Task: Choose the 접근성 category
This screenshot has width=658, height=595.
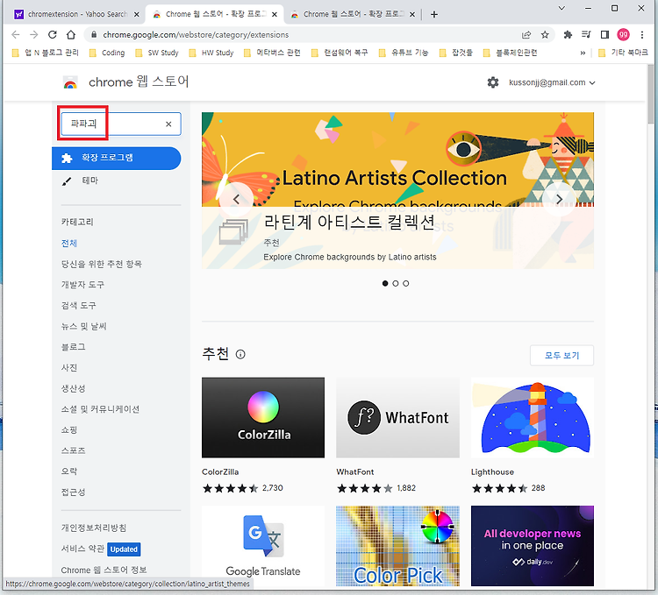Action: [74, 492]
